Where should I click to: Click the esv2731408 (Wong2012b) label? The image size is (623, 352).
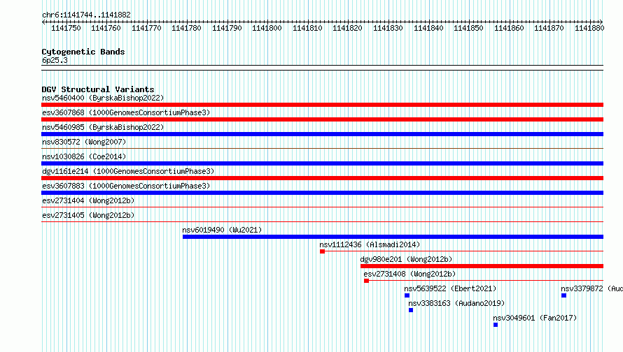pyautogui.click(x=409, y=274)
